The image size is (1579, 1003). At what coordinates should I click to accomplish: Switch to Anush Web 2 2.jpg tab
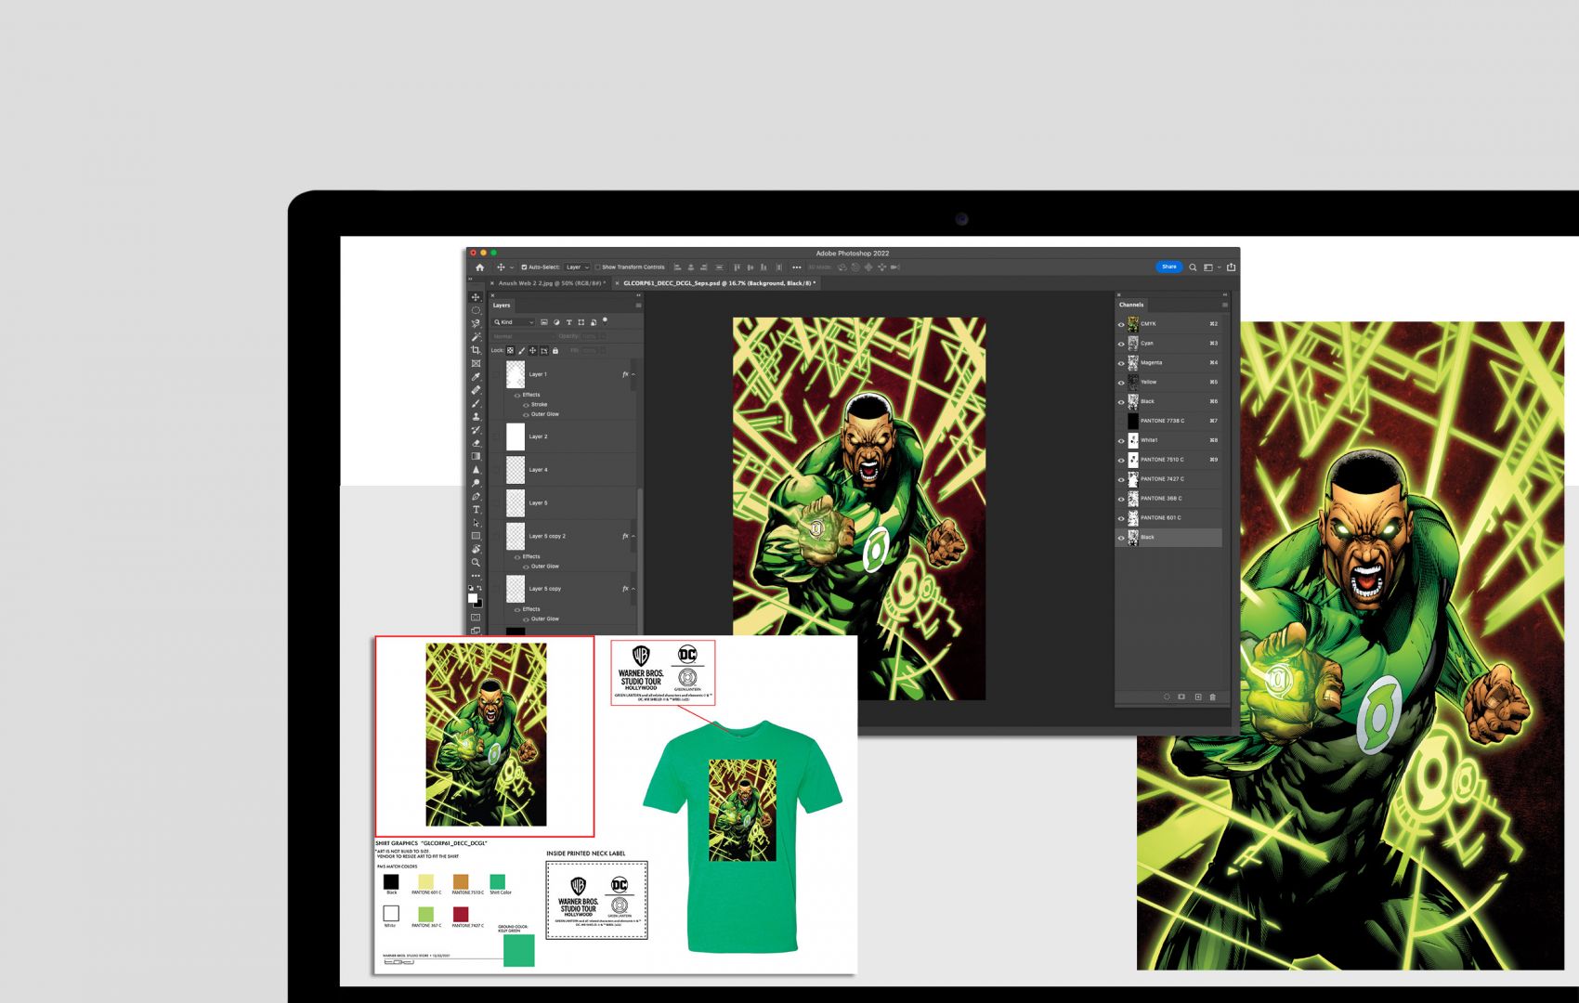(550, 283)
